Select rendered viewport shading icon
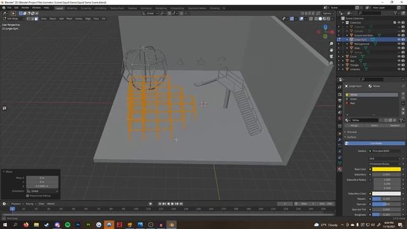 point(328,18)
